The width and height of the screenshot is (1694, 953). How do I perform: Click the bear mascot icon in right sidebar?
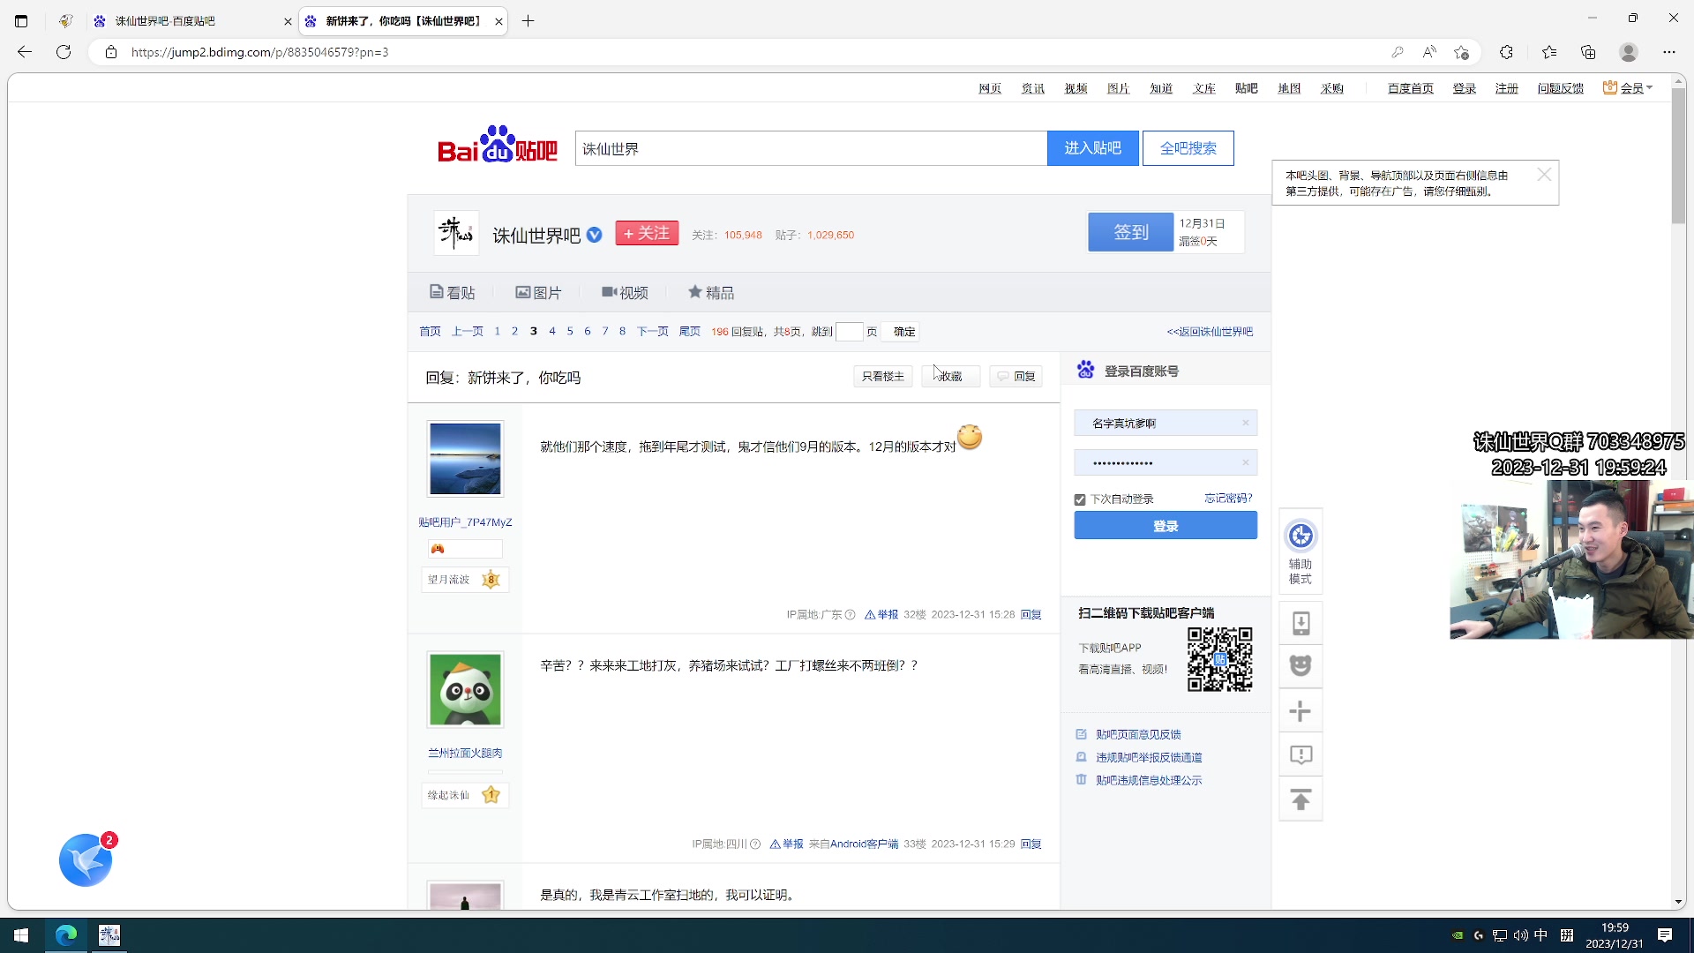coord(1300,666)
